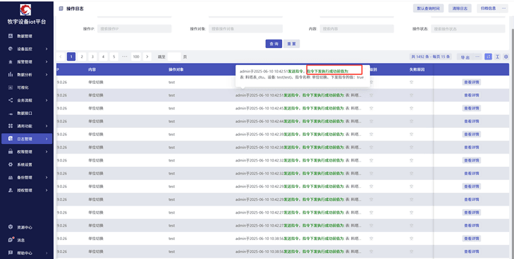514x259 pixels.
Task: Select the 日志管理 sidebar menu item
Action: click(27, 139)
